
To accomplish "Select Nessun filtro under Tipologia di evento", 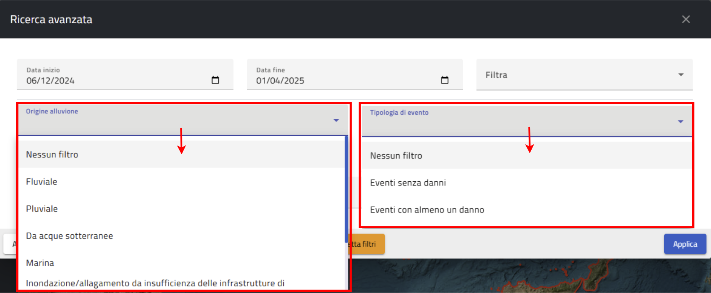I will [396, 156].
